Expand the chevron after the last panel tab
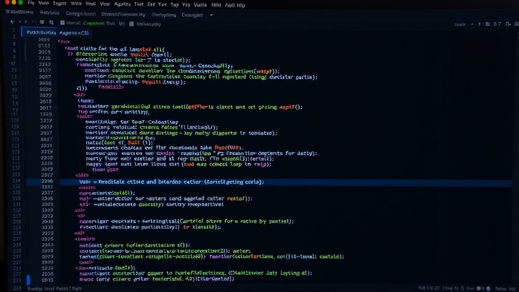The image size is (519, 292). point(211,15)
